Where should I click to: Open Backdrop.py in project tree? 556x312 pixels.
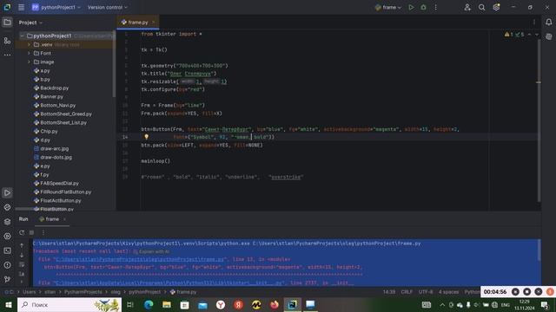click(54, 88)
